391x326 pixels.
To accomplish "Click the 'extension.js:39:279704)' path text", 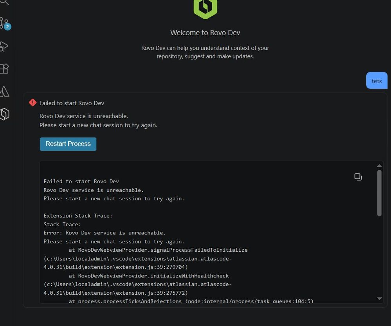I will [151, 267].
